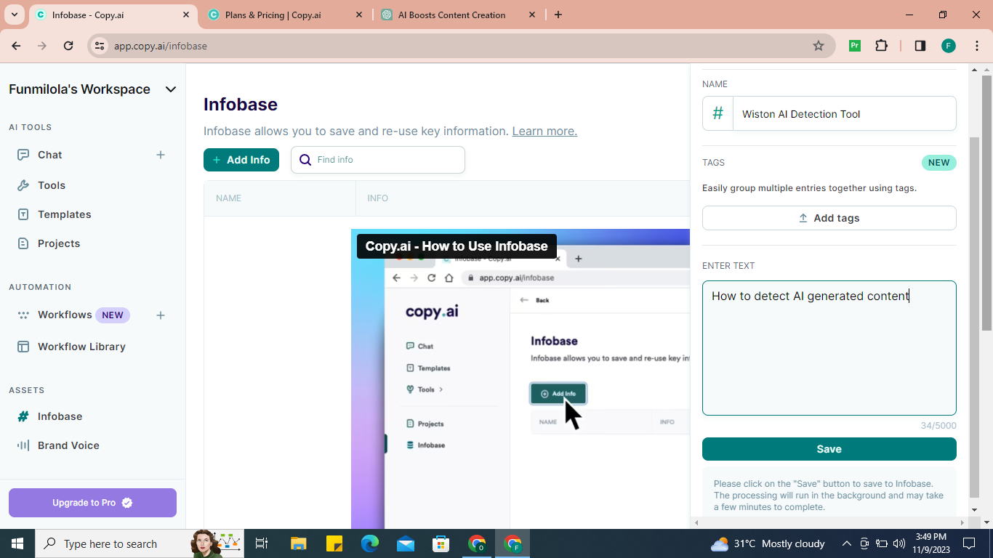
Task: Toggle the browser side panel
Action: (920, 46)
